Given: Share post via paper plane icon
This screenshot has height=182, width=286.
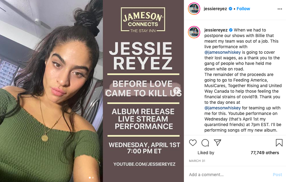Looking at the screenshot, I should tap(218, 142).
